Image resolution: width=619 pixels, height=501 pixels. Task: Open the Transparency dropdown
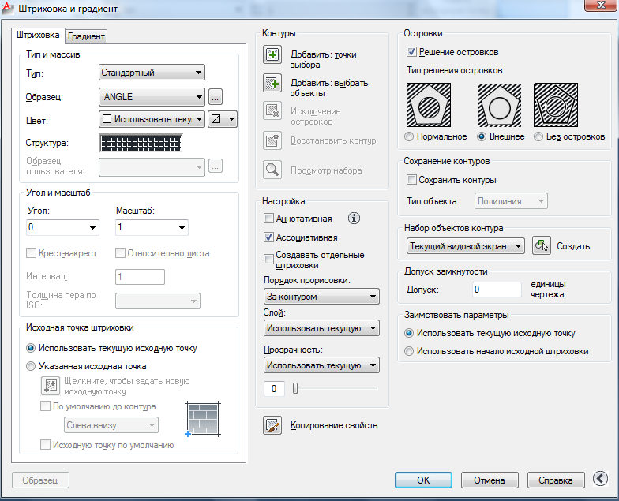(321, 365)
